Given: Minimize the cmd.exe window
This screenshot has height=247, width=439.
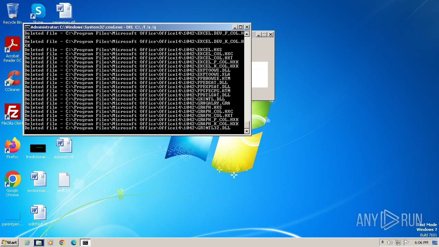Looking at the screenshot, I should [x=235, y=27].
